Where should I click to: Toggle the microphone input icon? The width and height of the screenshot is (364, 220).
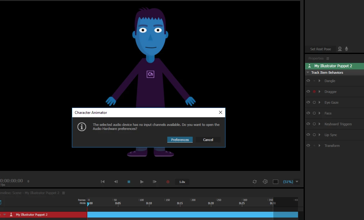(346, 49)
